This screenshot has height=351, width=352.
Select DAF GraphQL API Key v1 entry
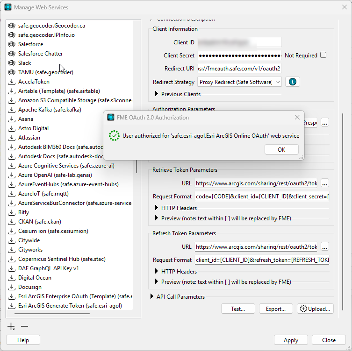[49, 268]
